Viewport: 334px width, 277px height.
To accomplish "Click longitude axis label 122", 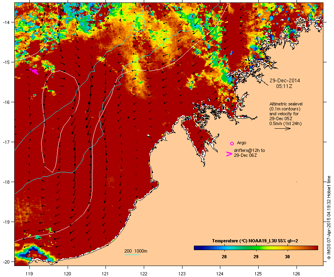I will [144, 274].
